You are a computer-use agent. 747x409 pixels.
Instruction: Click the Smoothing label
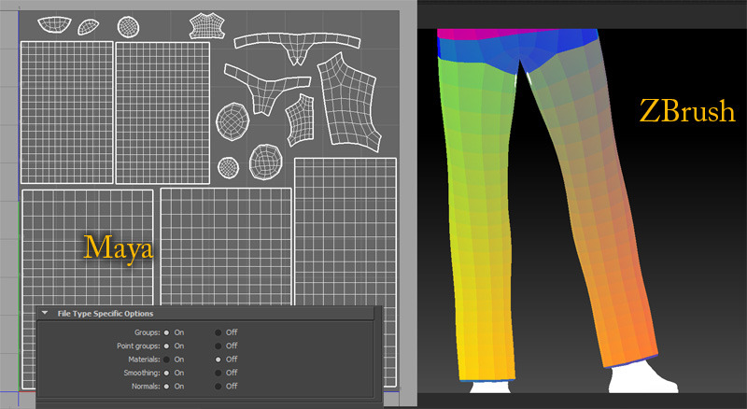pyautogui.click(x=142, y=373)
